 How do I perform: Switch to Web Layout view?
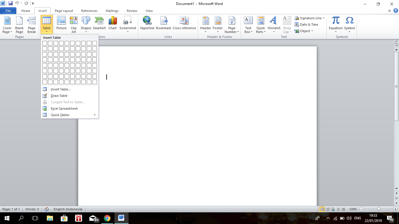pos(332,209)
